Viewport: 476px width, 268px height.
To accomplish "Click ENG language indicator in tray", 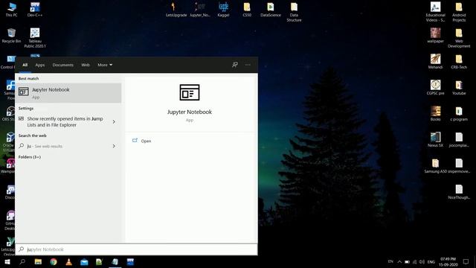I will (x=431, y=261).
